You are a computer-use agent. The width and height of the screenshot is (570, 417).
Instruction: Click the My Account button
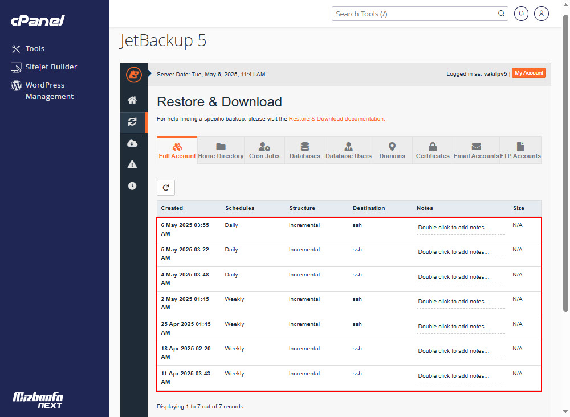coord(529,73)
